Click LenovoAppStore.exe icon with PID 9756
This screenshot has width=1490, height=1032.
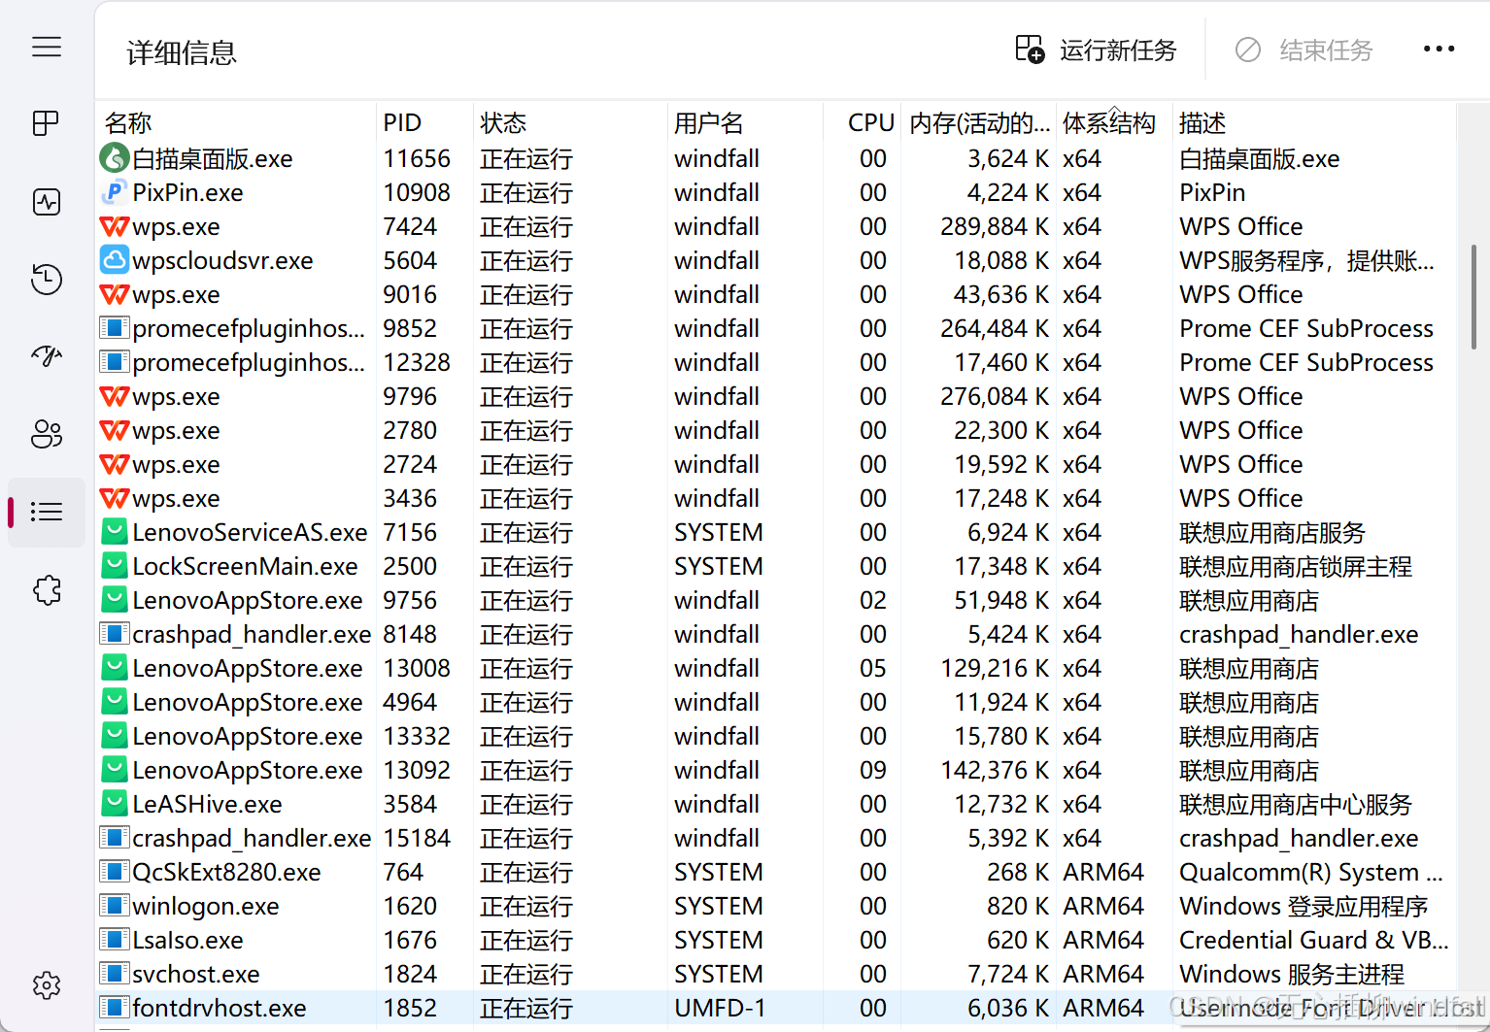(115, 599)
